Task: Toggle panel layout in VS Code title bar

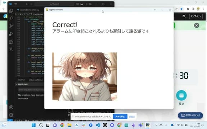Action: tap(82, 4)
